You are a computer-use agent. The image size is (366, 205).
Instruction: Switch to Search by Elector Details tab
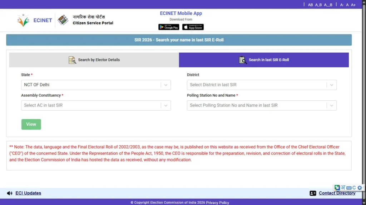(x=94, y=60)
